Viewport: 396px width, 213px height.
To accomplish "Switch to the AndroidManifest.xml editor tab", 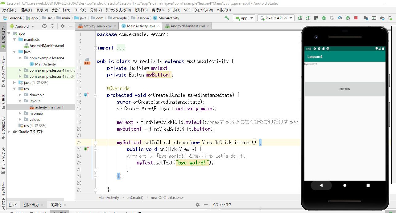I will pyautogui.click(x=188, y=26).
